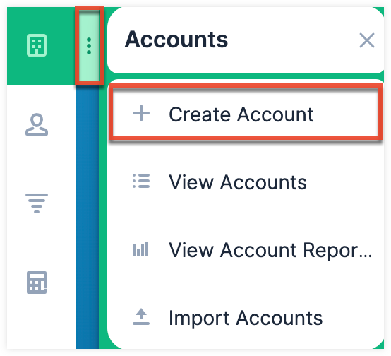
Task: Open the View Account Reports text entry
Action: [270, 250]
